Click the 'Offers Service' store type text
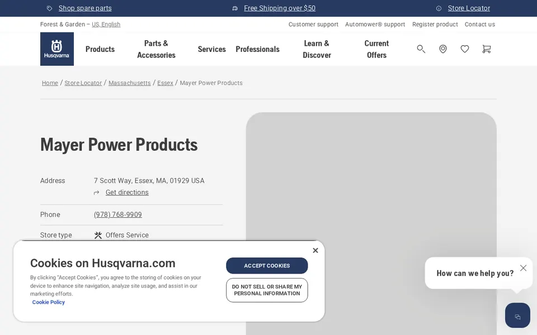The width and height of the screenshot is (537, 335). pyautogui.click(x=127, y=235)
